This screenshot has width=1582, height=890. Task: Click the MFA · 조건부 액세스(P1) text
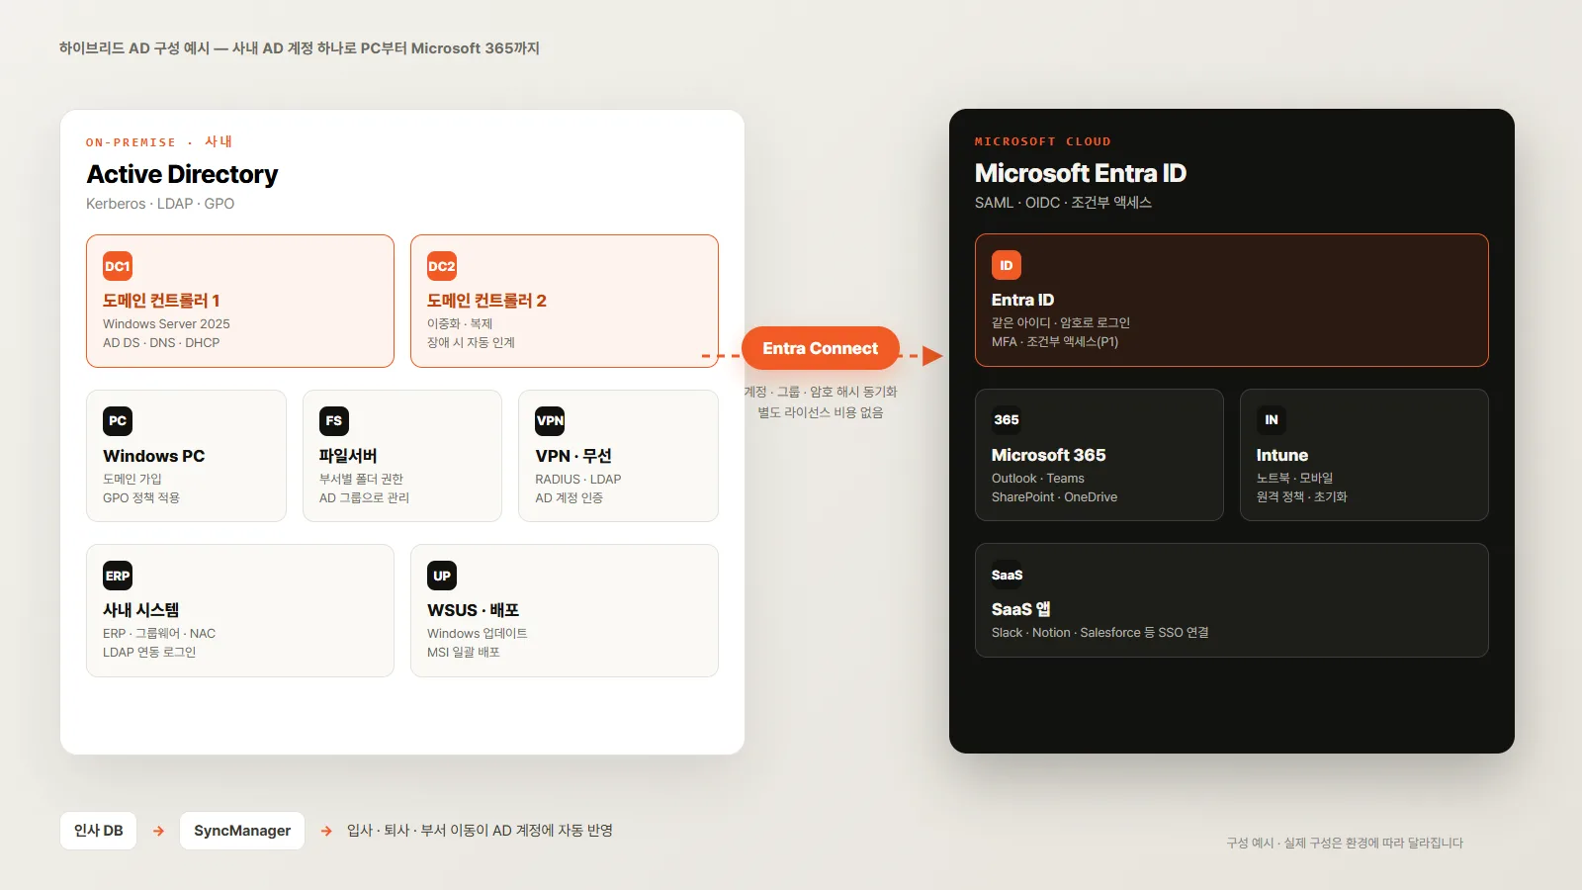click(1055, 342)
